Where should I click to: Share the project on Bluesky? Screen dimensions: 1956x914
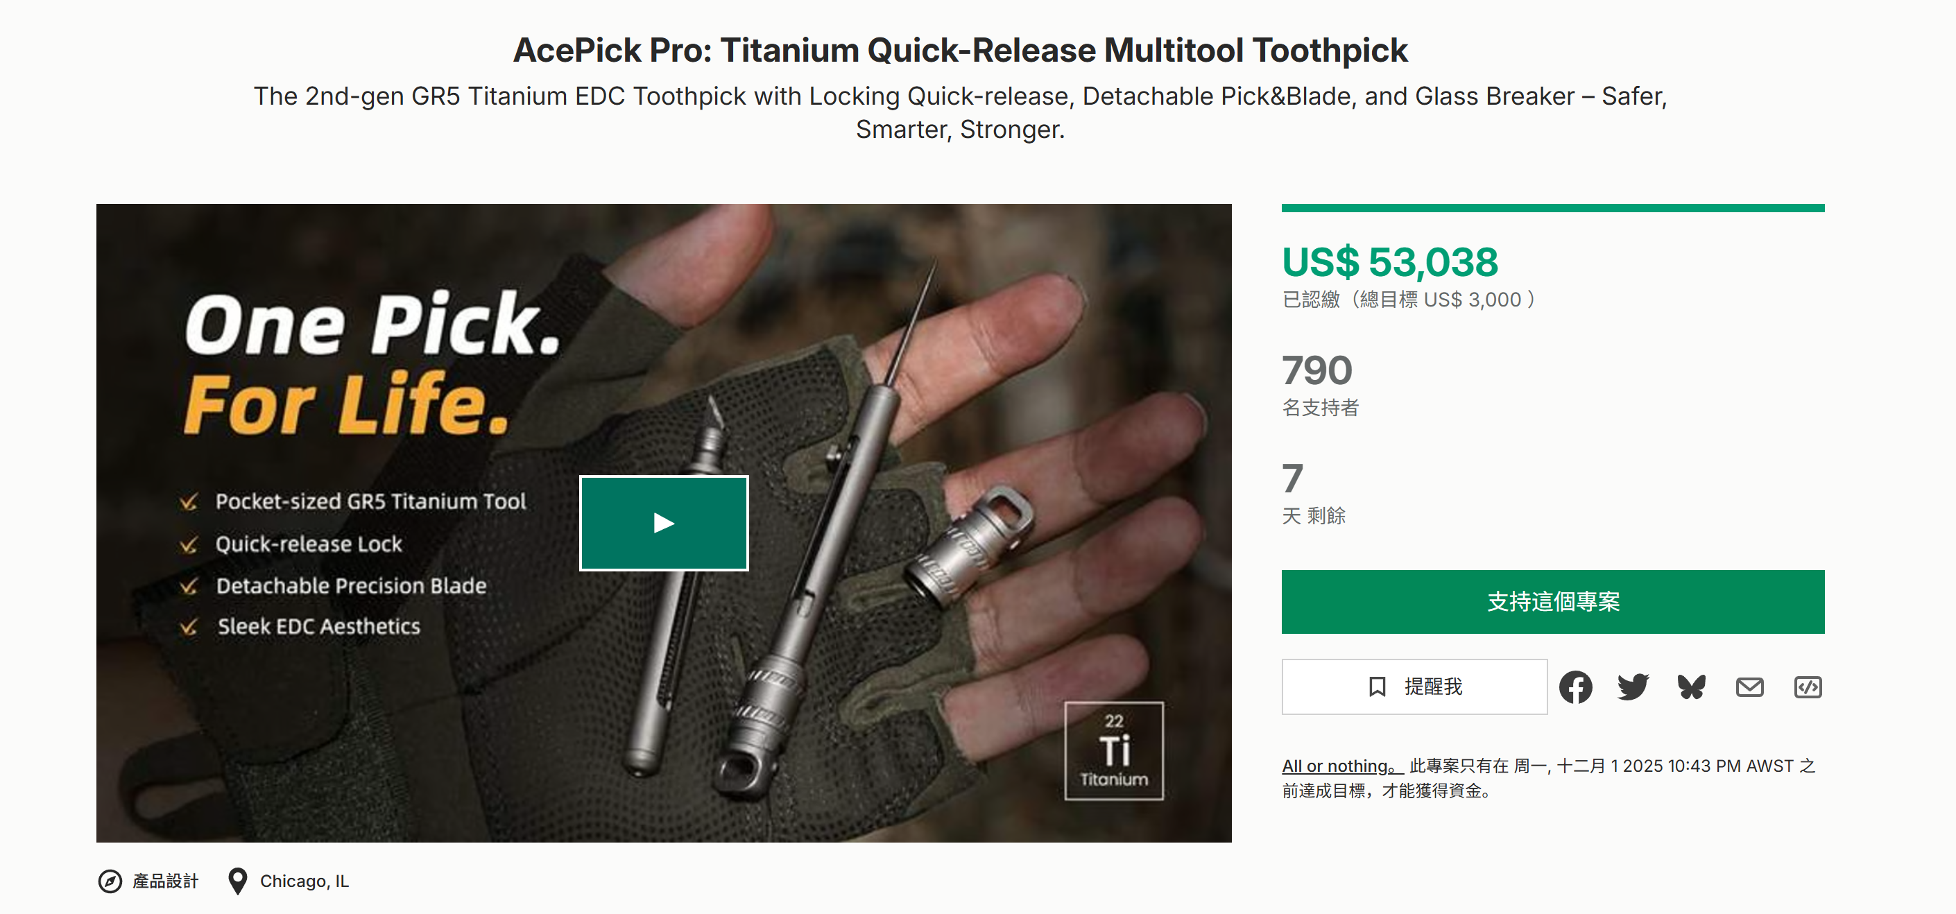click(x=1691, y=687)
